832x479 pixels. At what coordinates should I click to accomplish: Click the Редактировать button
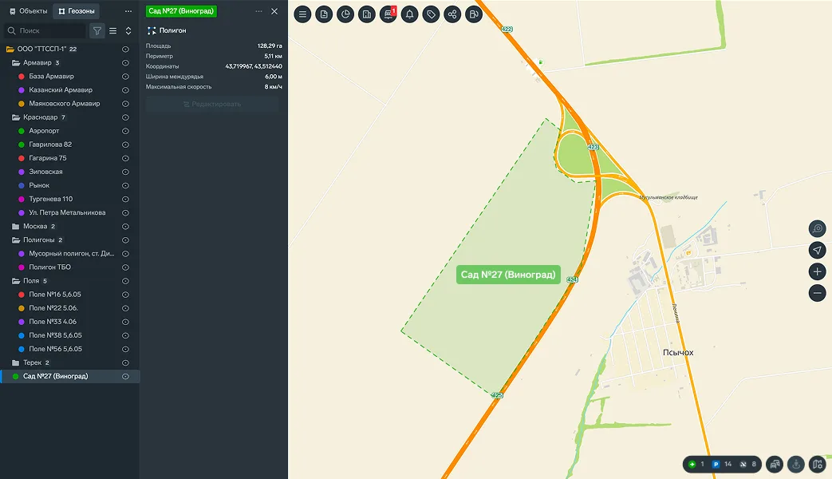[x=212, y=104]
